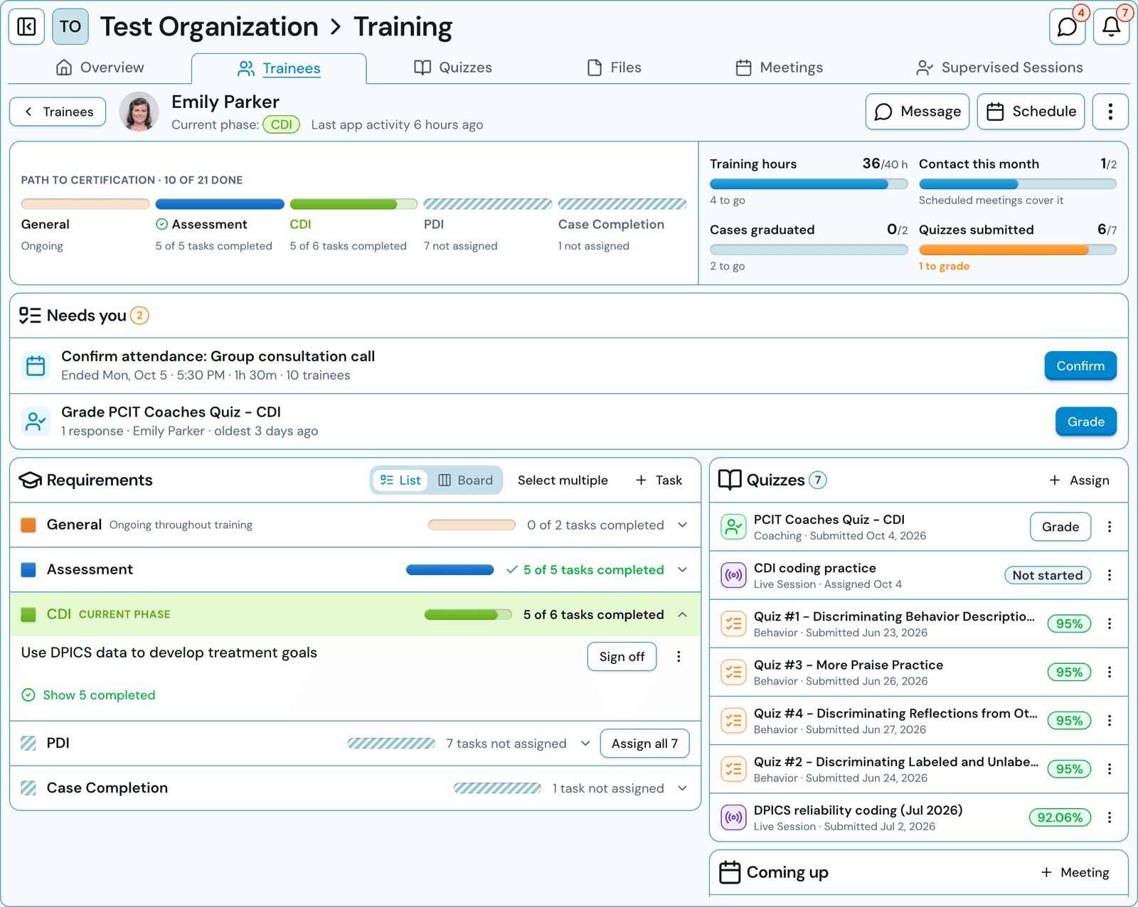1138x907 pixels.
Task: Show 5 completed CDI tasks
Action: click(x=88, y=695)
